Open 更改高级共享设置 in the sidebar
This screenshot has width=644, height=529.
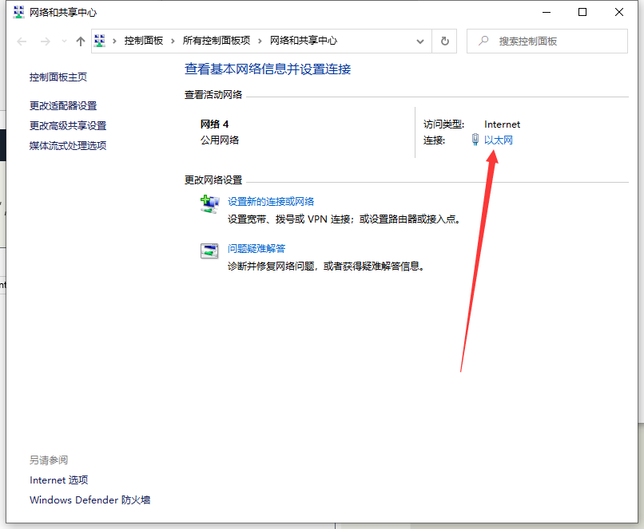68,126
